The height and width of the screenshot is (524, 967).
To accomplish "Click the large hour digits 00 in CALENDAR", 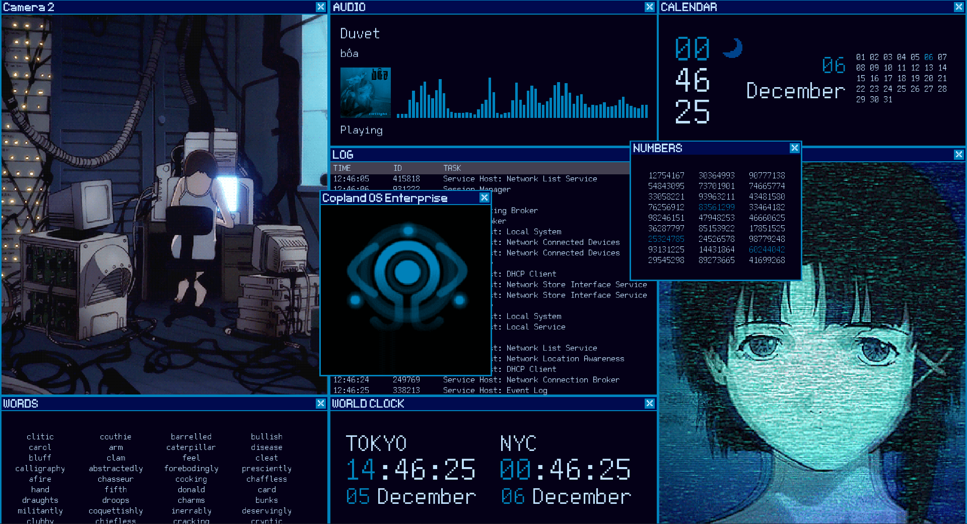I will (x=692, y=49).
